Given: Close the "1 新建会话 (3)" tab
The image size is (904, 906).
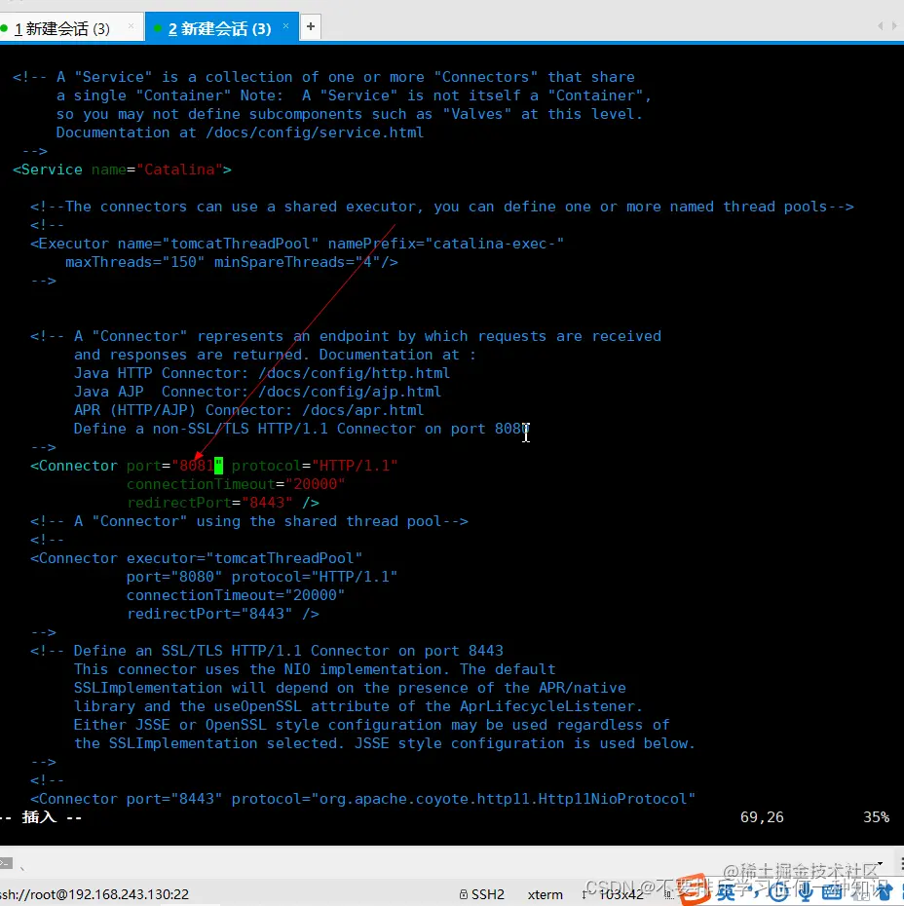Looking at the screenshot, I should point(132,26).
